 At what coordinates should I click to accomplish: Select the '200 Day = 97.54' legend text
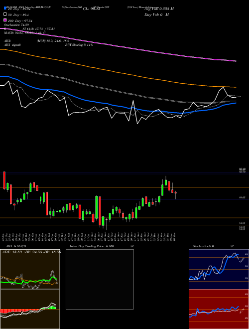20,21
